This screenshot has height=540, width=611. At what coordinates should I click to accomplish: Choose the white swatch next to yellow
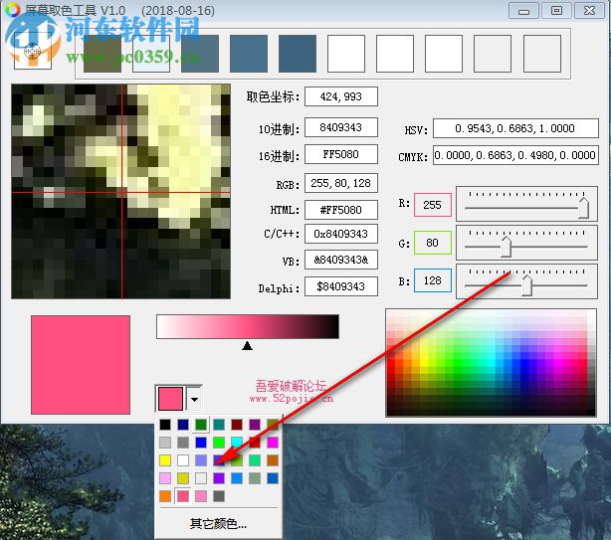point(183,460)
